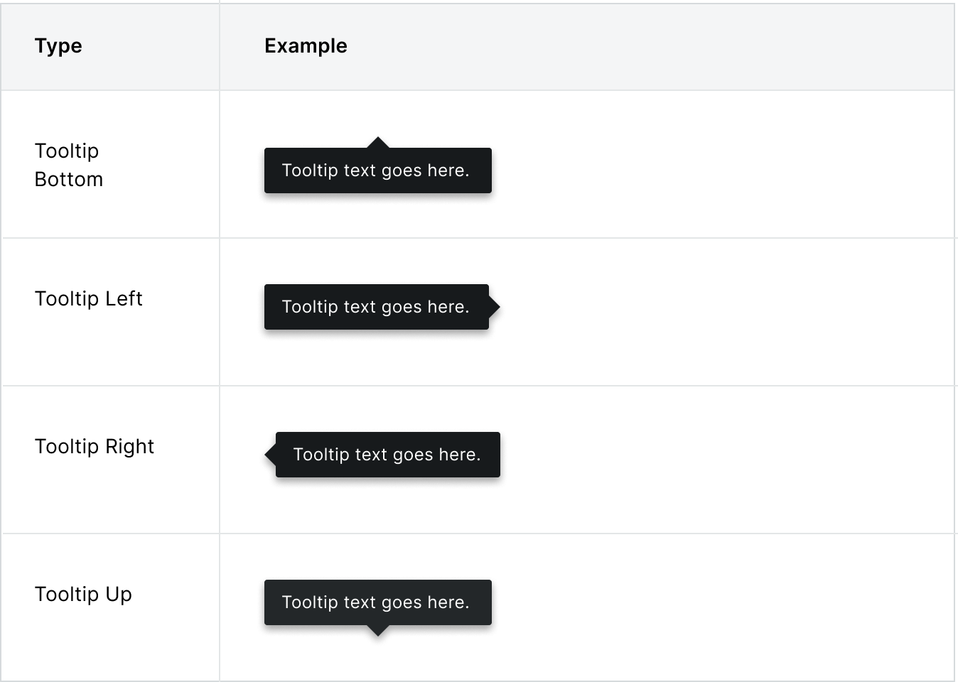Click the right-pointing arrow on Tooltip Left
This screenshot has height=682, width=958.
495,307
